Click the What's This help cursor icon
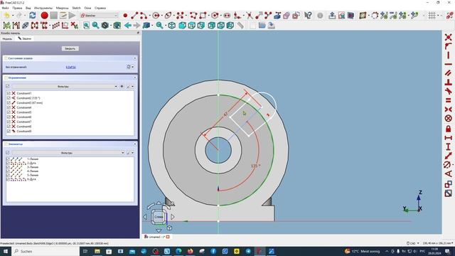The image size is (455, 256). [308, 16]
